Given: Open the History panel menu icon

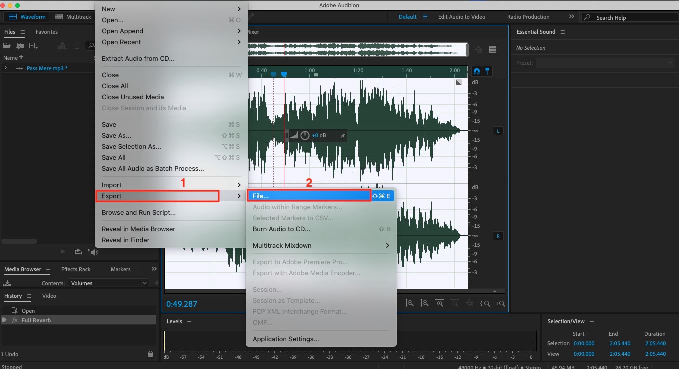Looking at the screenshot, I should 29,296.
